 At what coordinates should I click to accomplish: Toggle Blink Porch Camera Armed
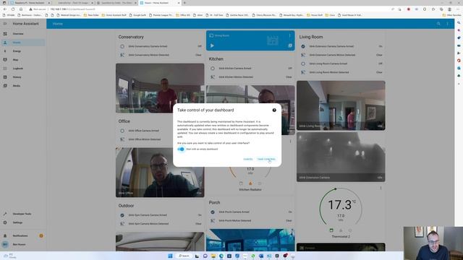[x=250, y=212]
